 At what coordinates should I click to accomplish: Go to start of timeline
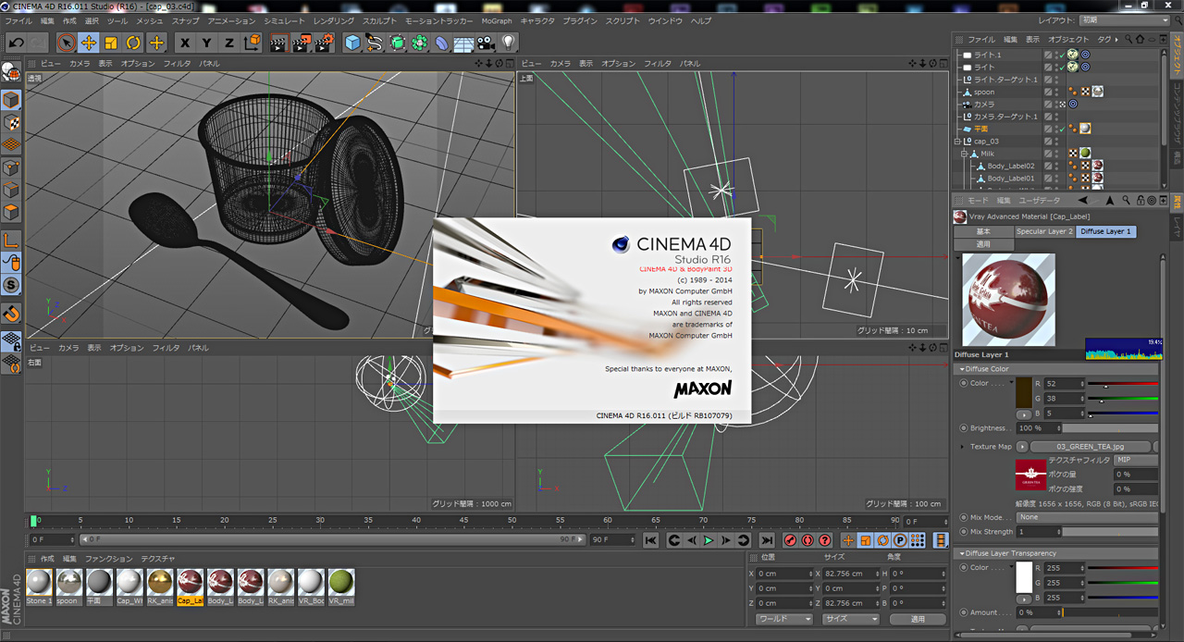[x=651, y=540]
